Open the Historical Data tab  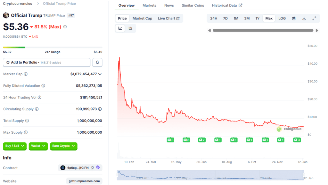(224, 5)
